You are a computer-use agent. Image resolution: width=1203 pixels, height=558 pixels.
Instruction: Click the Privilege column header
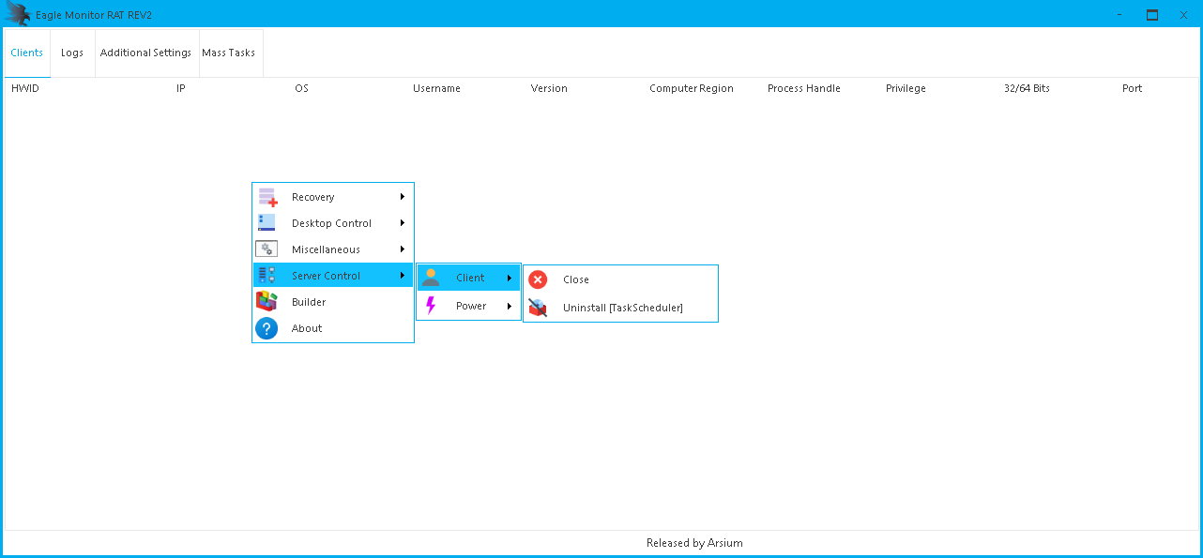pos(906,88)
